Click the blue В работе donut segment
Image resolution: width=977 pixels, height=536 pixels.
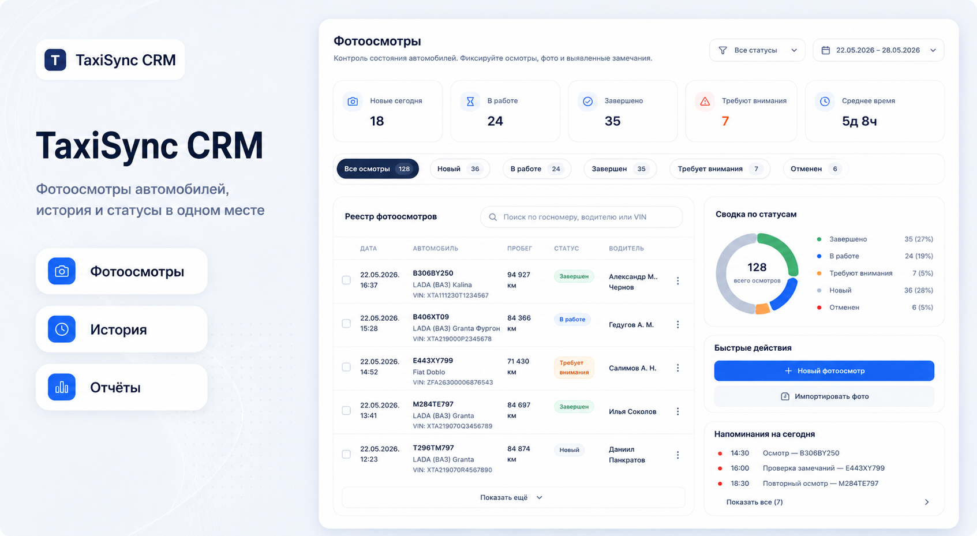click(x=785, y=294)
